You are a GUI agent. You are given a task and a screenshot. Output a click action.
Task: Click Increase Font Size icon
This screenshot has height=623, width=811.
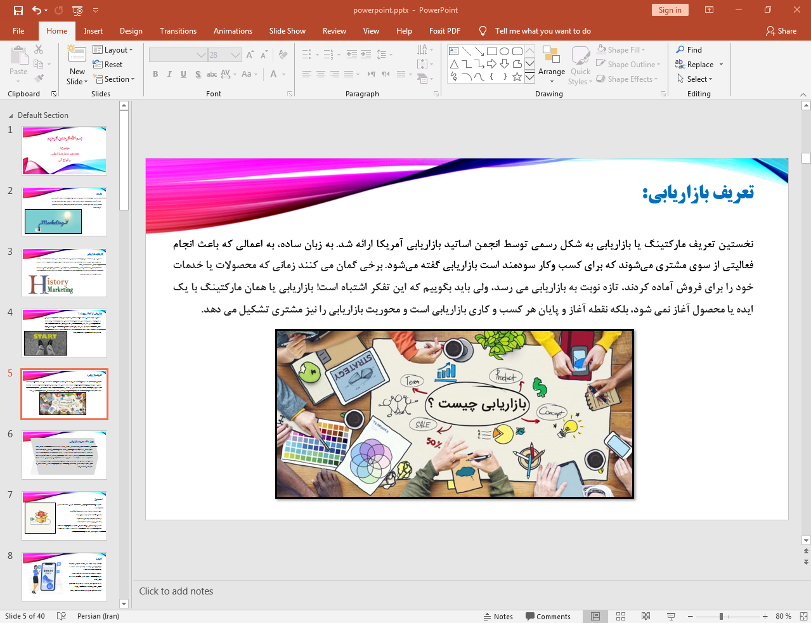pyautogui.click(x=250, y=55)
